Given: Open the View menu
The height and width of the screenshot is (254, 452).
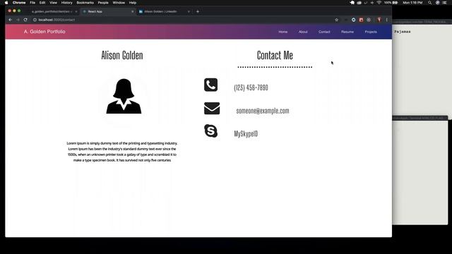Looking at the screenshot, I should (53, 3).
